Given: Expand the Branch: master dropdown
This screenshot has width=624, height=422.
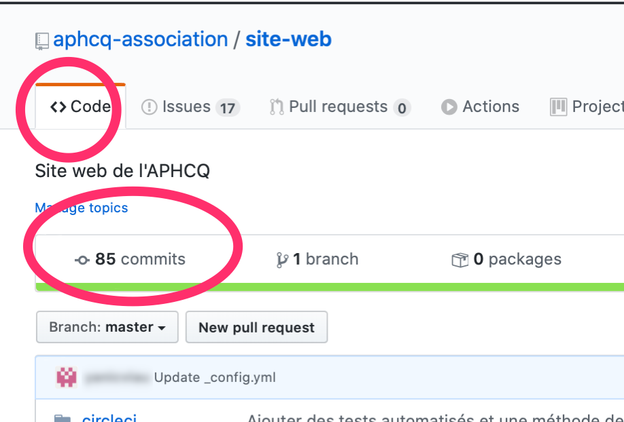Looking at the screenshot, I should (107, 327).
